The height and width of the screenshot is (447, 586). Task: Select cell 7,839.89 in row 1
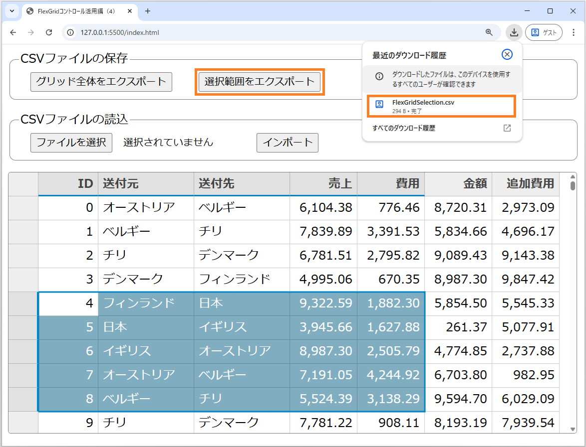(323, 232)
